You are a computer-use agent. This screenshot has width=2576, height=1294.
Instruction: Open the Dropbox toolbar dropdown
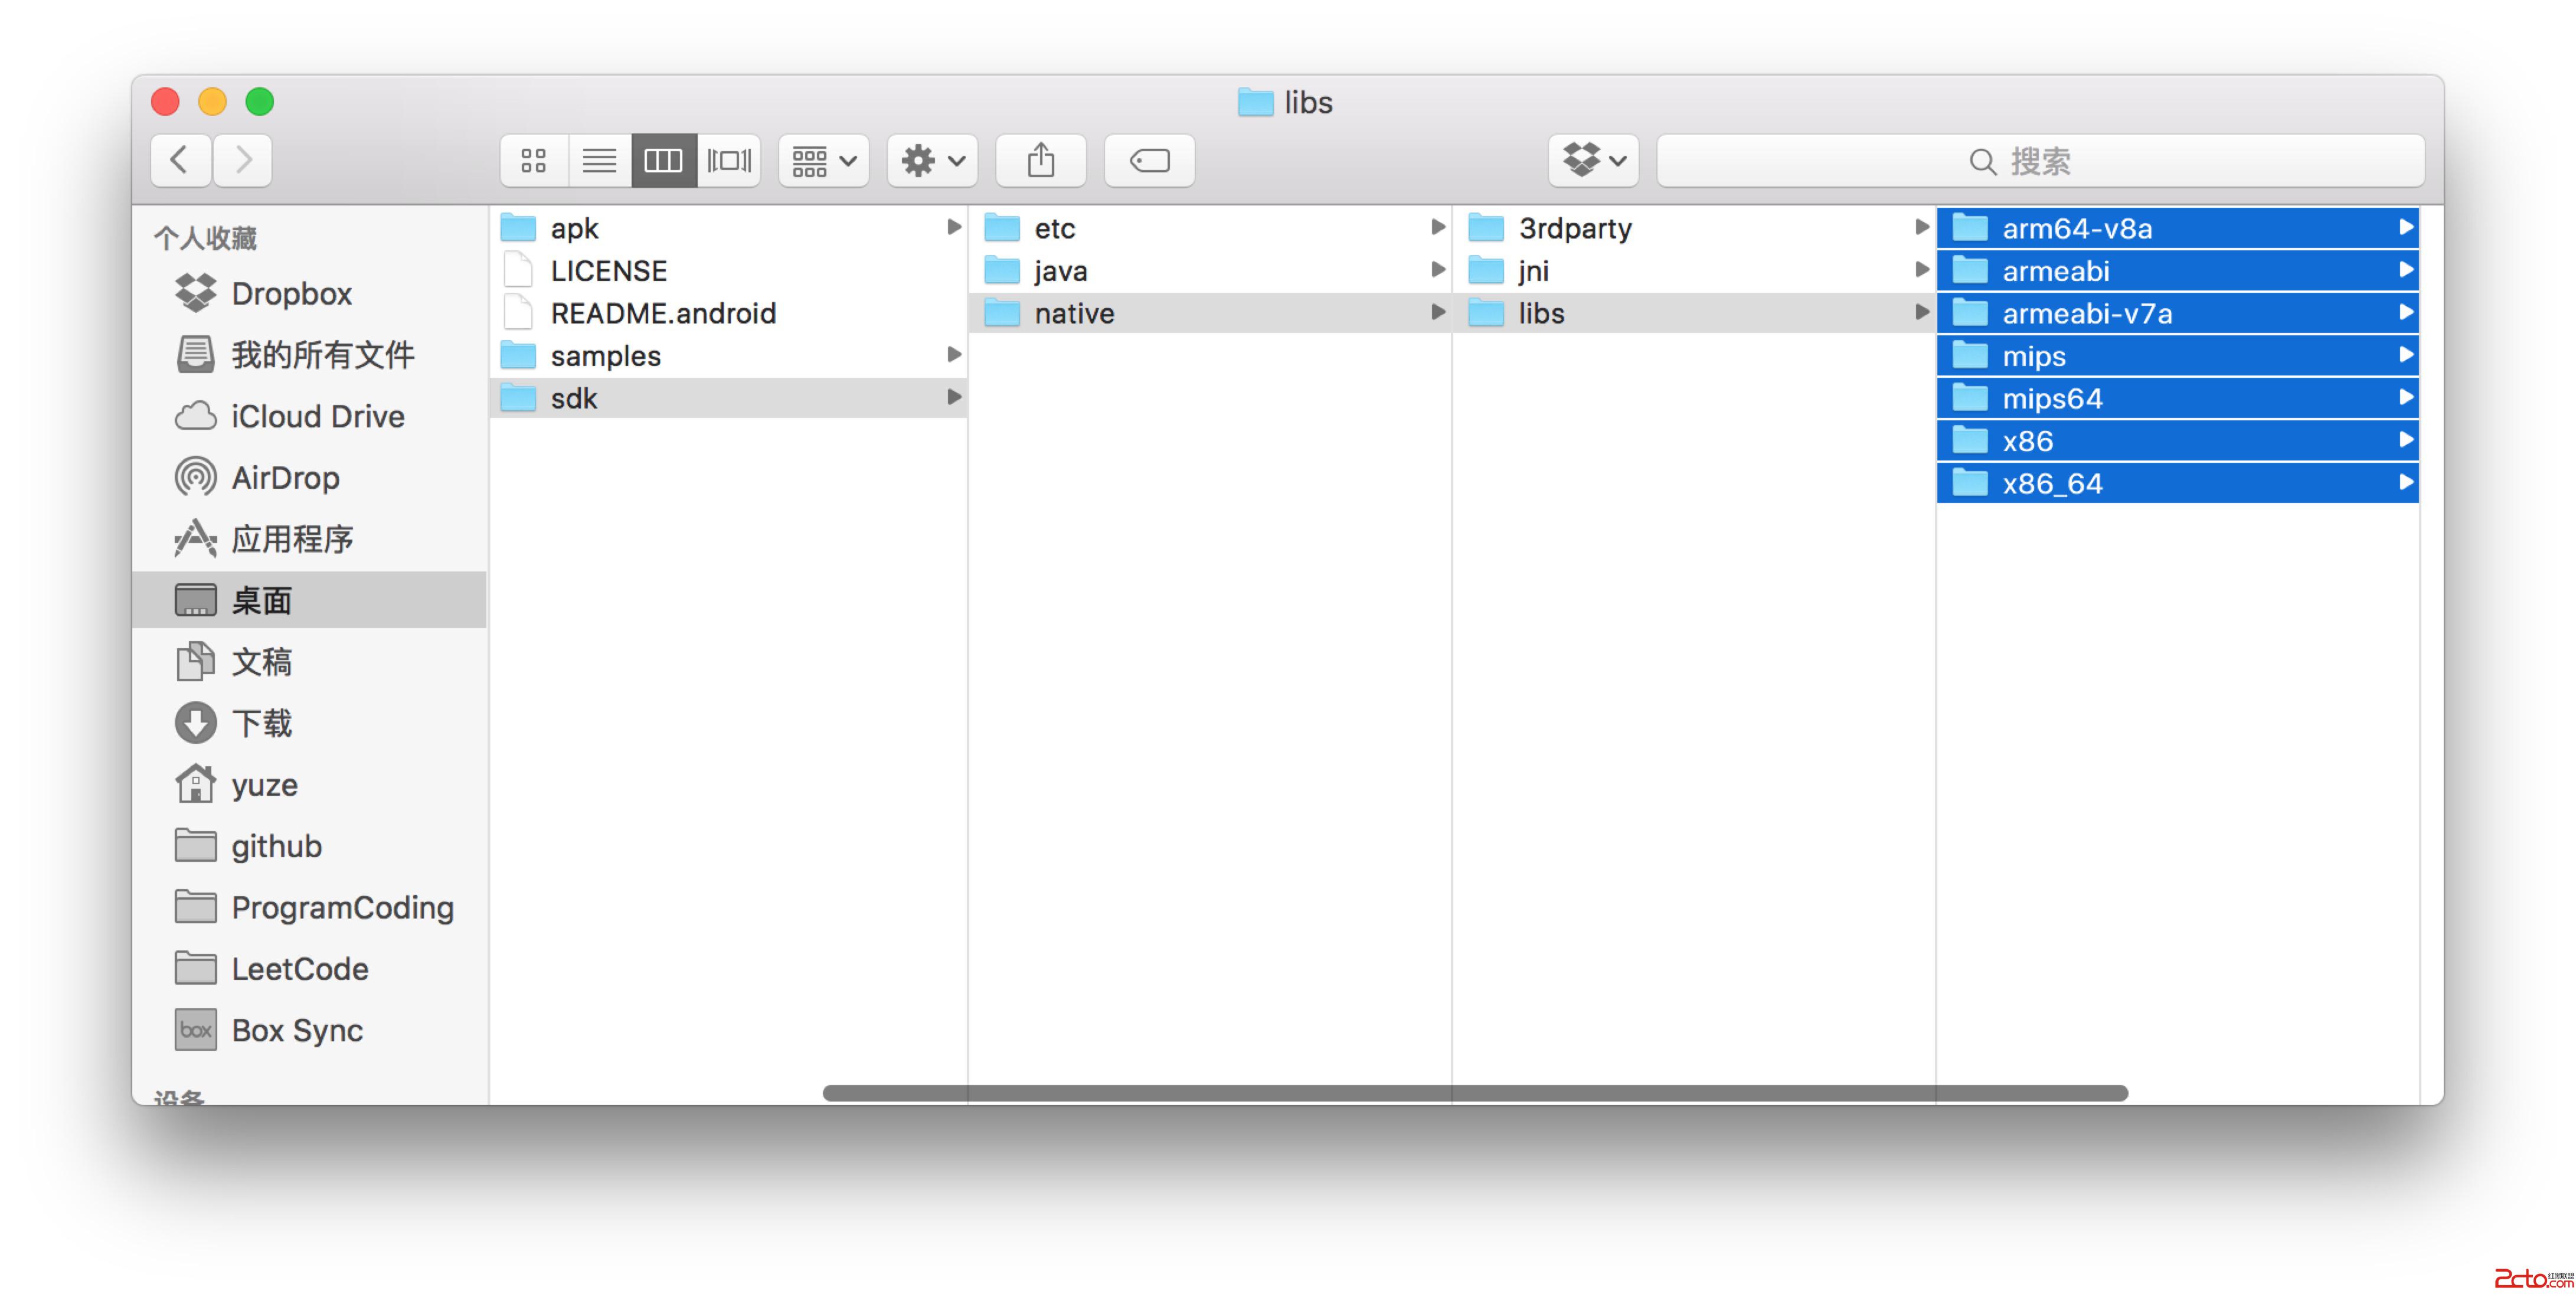[x=1593, y=160]
